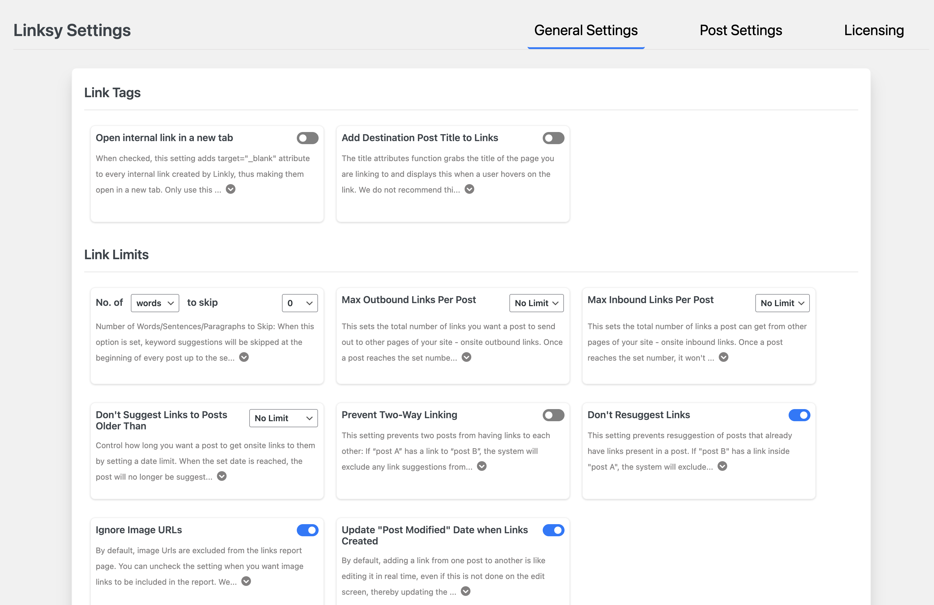The height and width of the screenshot is (605, 934).
Task: Click the Max Outbound Links Per Post label
Action: pyautogui.click(x=409, y=300)
